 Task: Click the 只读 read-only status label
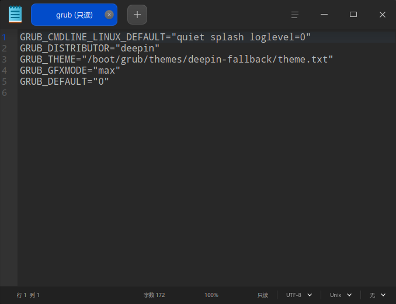coord(263,295)
